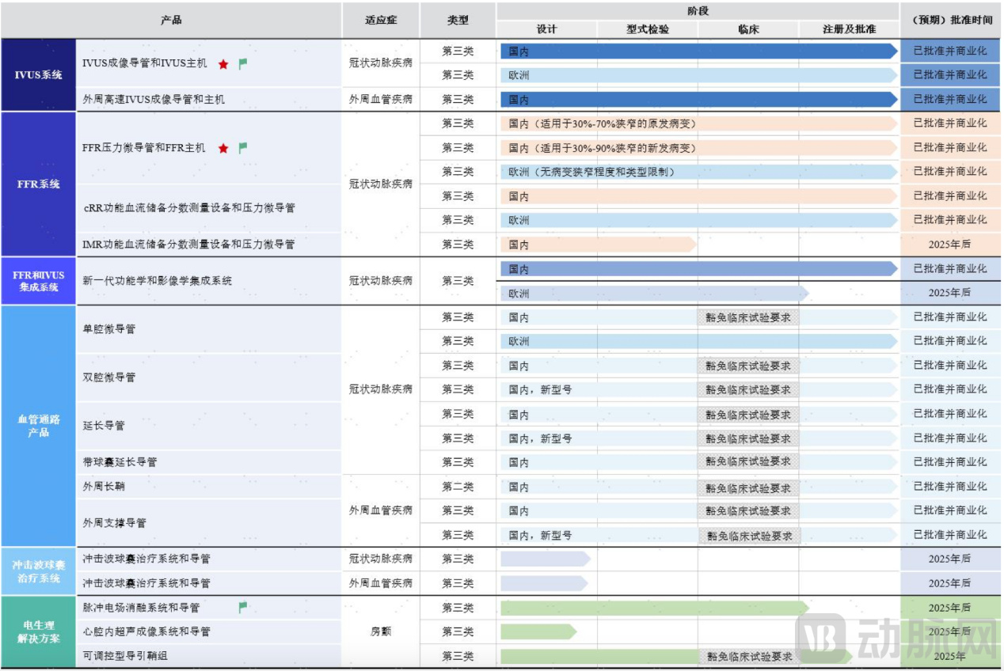The image size is (1004, 671).
Task: Click the 2025年后 label for IMR功能血流储备分数测量设备
Action: [x=949, y=245]
